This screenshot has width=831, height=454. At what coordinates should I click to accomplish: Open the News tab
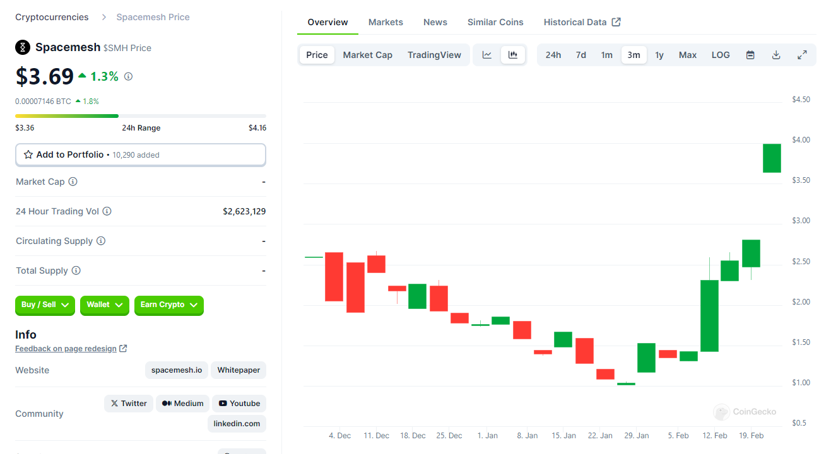click(x=435, y=22)
